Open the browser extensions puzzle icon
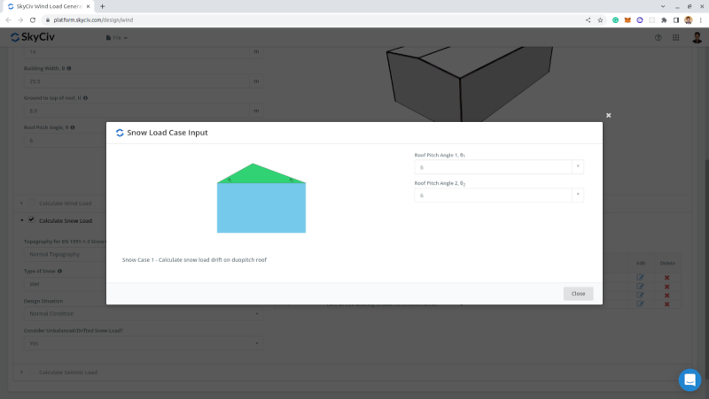Screen dimensions: 709x399 pyautogui.click(x=664, y=19)
